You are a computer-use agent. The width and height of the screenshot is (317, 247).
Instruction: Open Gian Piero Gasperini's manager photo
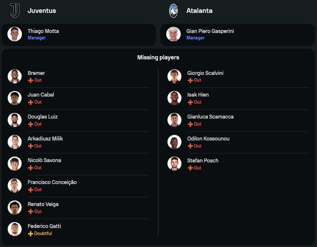174,34
